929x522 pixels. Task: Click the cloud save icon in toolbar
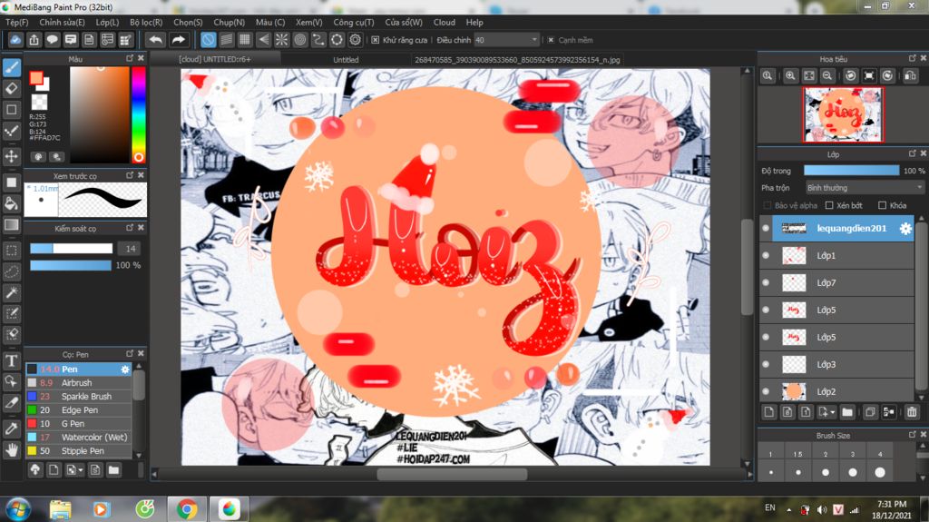(15, 40)
